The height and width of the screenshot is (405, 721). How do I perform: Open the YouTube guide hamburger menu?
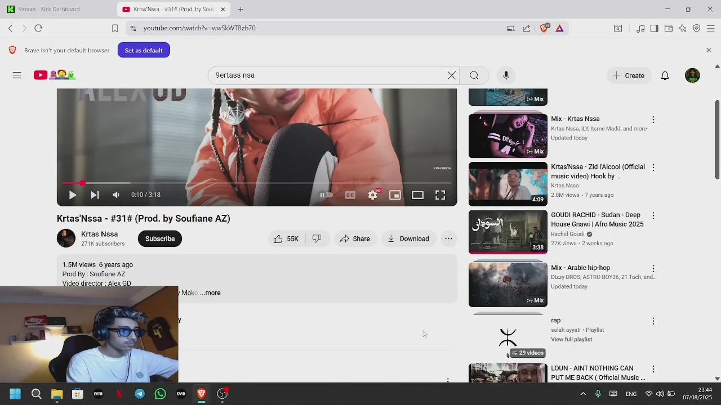click(17, 75)
